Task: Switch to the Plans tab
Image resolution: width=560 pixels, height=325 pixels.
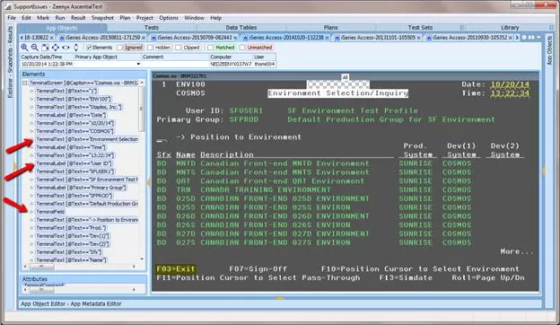Action: 330,28
